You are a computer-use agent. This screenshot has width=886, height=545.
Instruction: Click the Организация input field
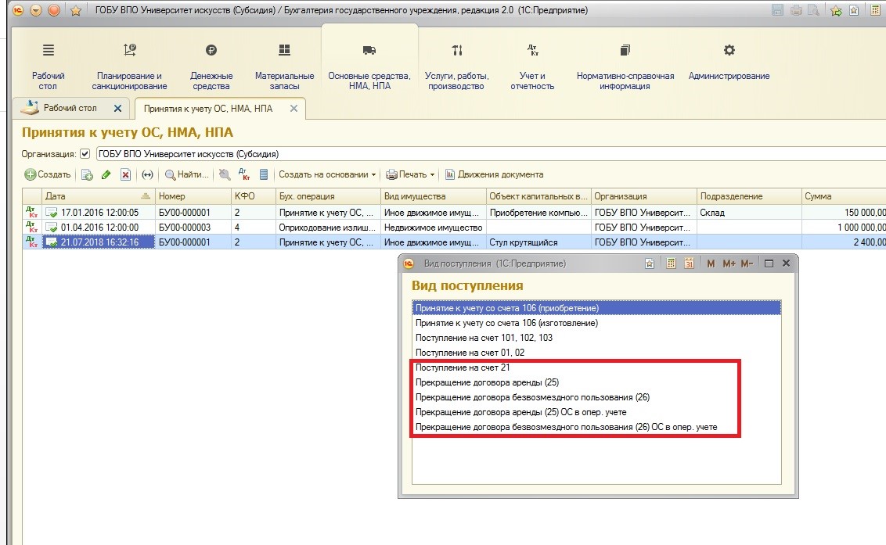point(485,154)
